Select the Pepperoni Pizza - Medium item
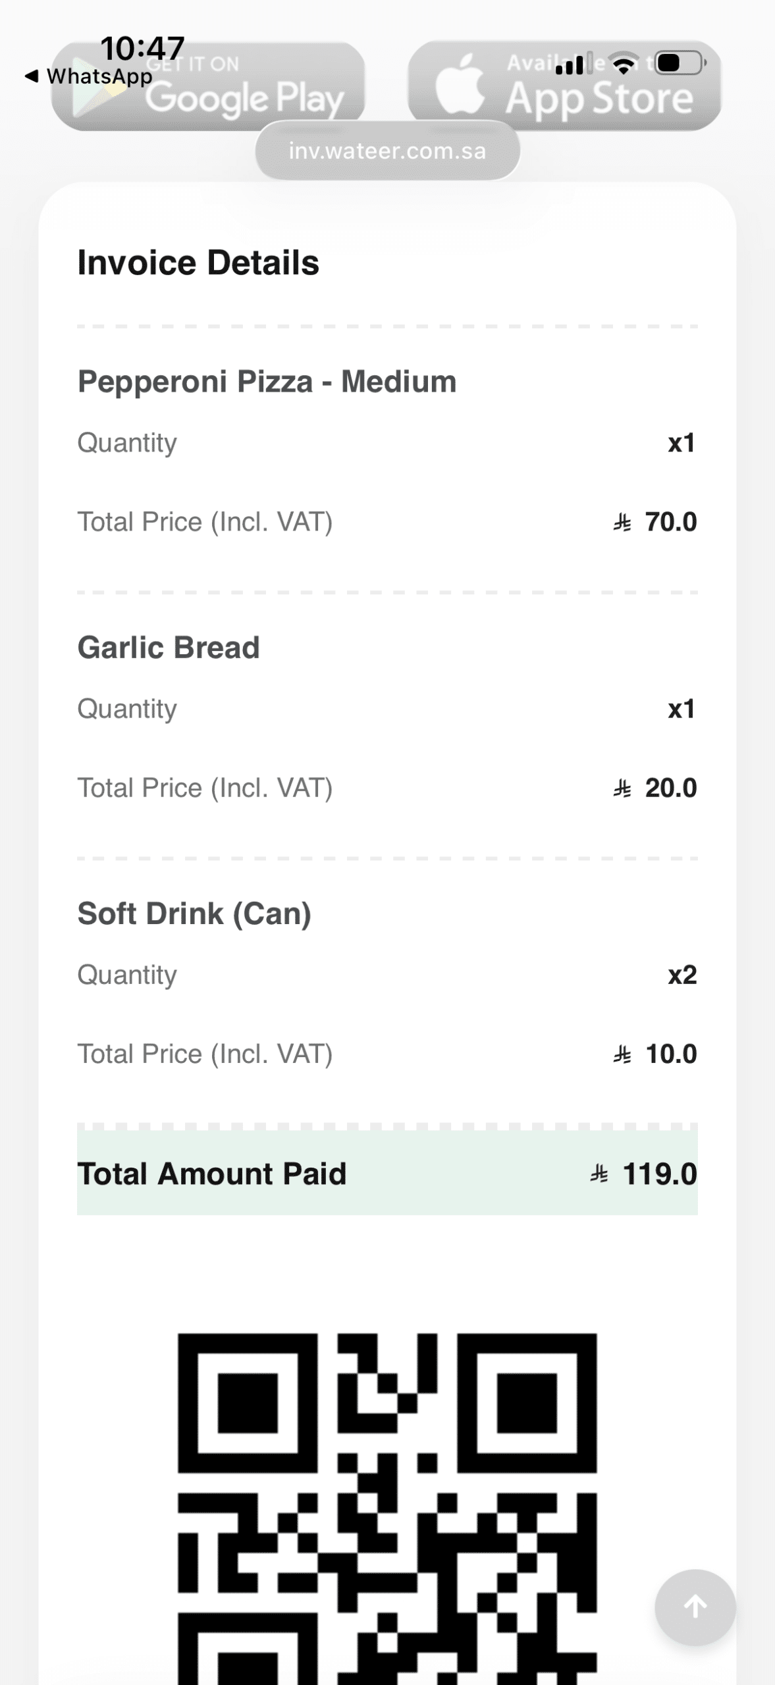This screenshot has height=1685, width=775. (x=267, y=382)
